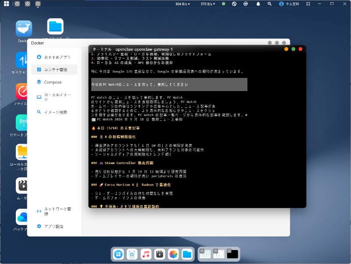351x264 pixels.
Task: Click the highlighted PC Watch prompt line in terminal
Action: (x=169, y=84)
